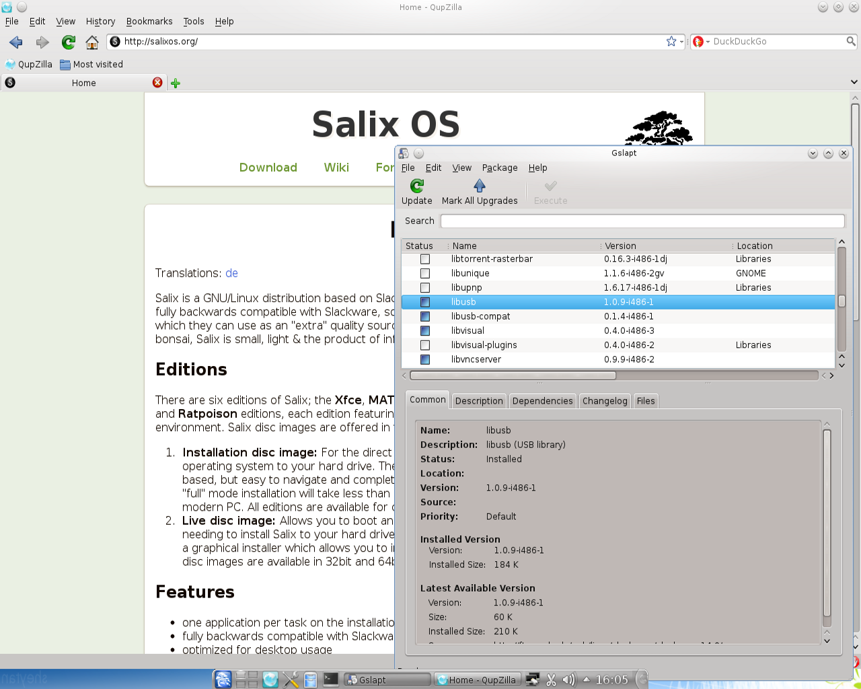Viewport: 861px width, 689px height.
Task: Open the pager desktop switcher in panel
Action: point(247,680)
